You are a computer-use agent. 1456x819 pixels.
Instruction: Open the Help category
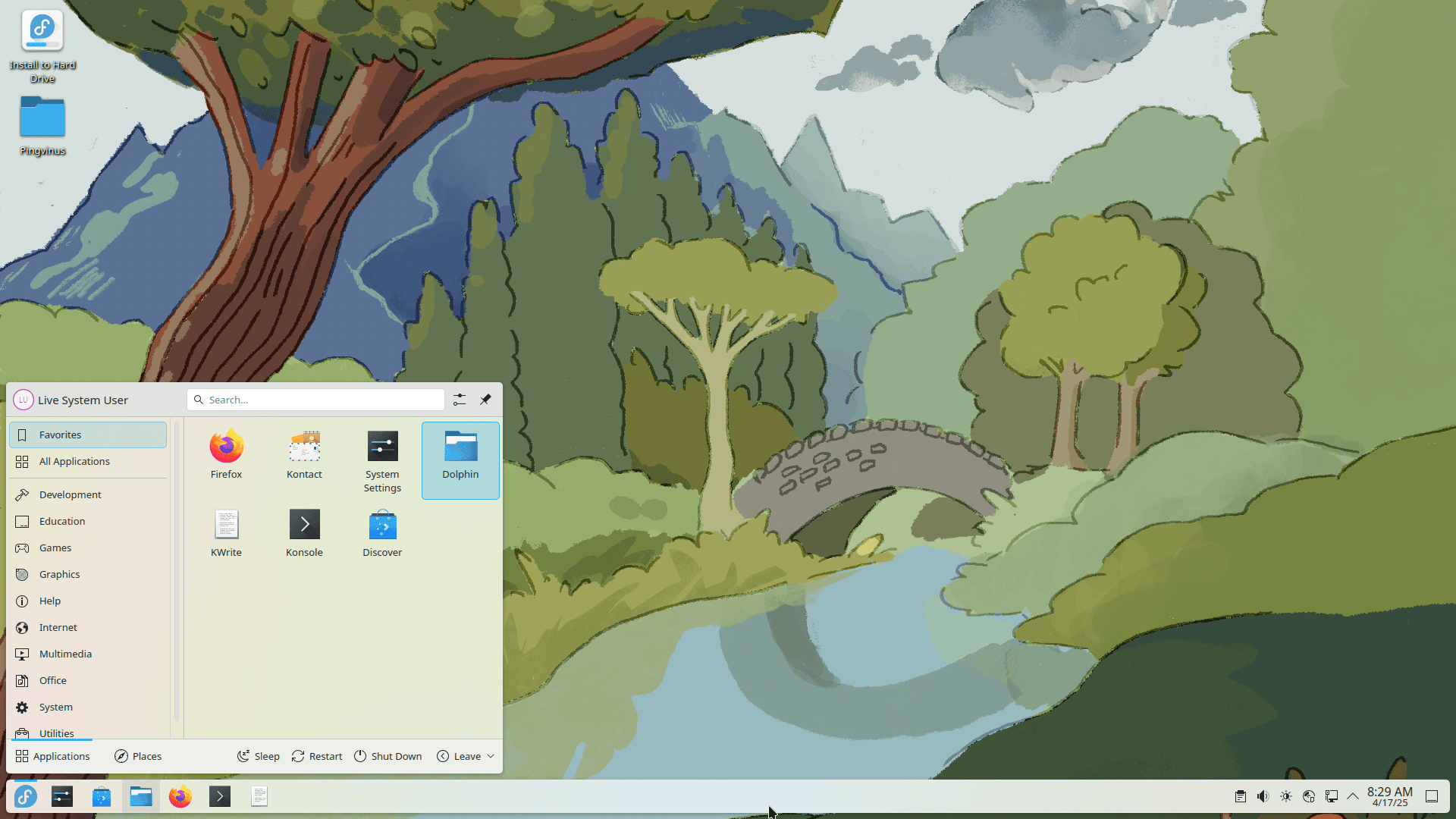pos(88,601)
